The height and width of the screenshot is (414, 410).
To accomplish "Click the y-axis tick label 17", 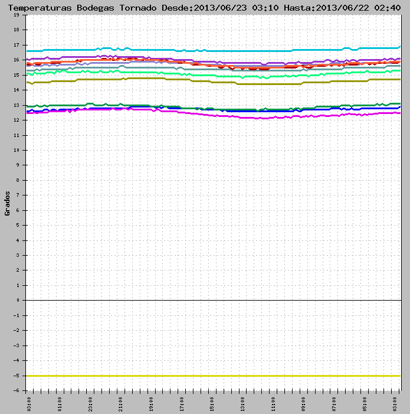I will click(x=17, y=45).
